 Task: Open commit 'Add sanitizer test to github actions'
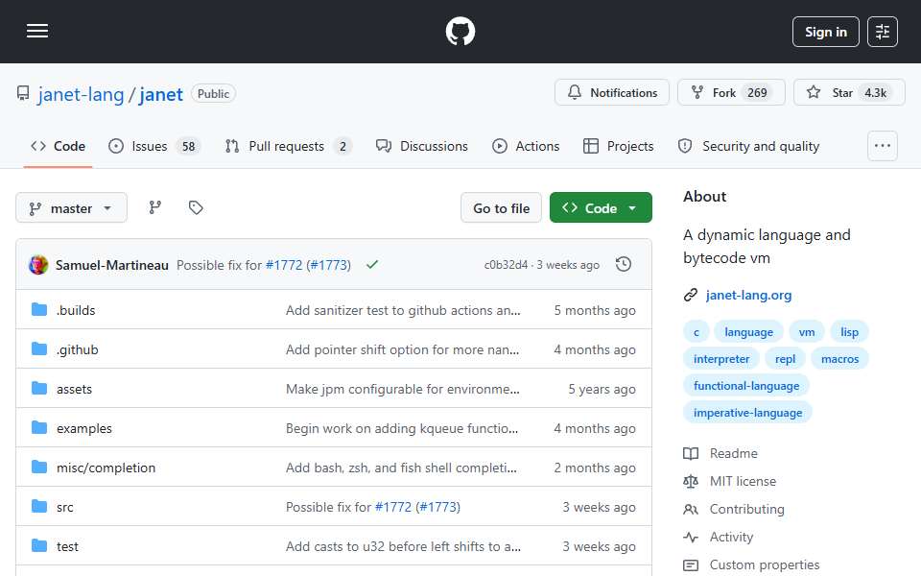[403, 310]
